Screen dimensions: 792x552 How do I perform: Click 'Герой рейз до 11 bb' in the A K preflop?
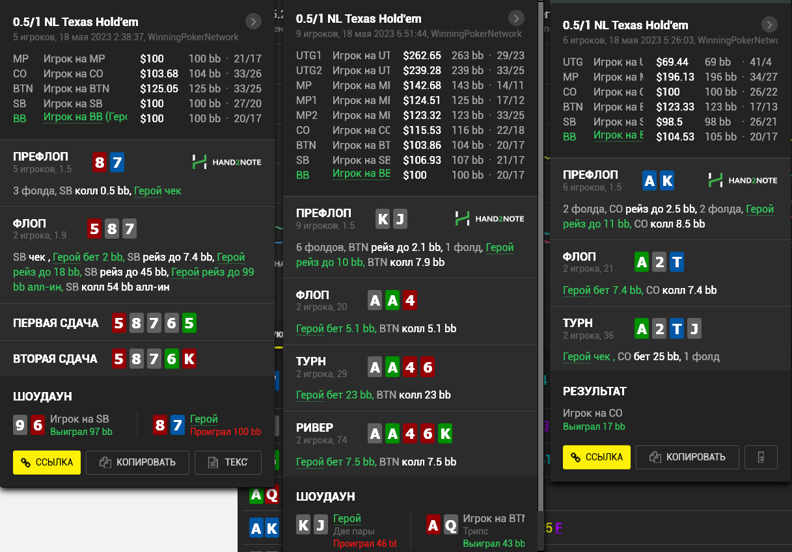(668, 217)
